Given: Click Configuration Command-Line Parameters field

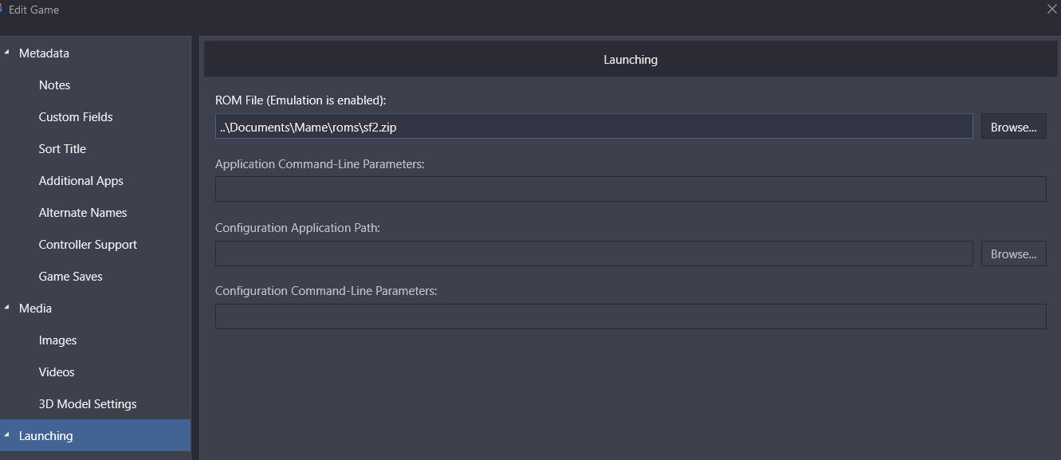Looking at the screenshot, I should click(x=631, y=316).
